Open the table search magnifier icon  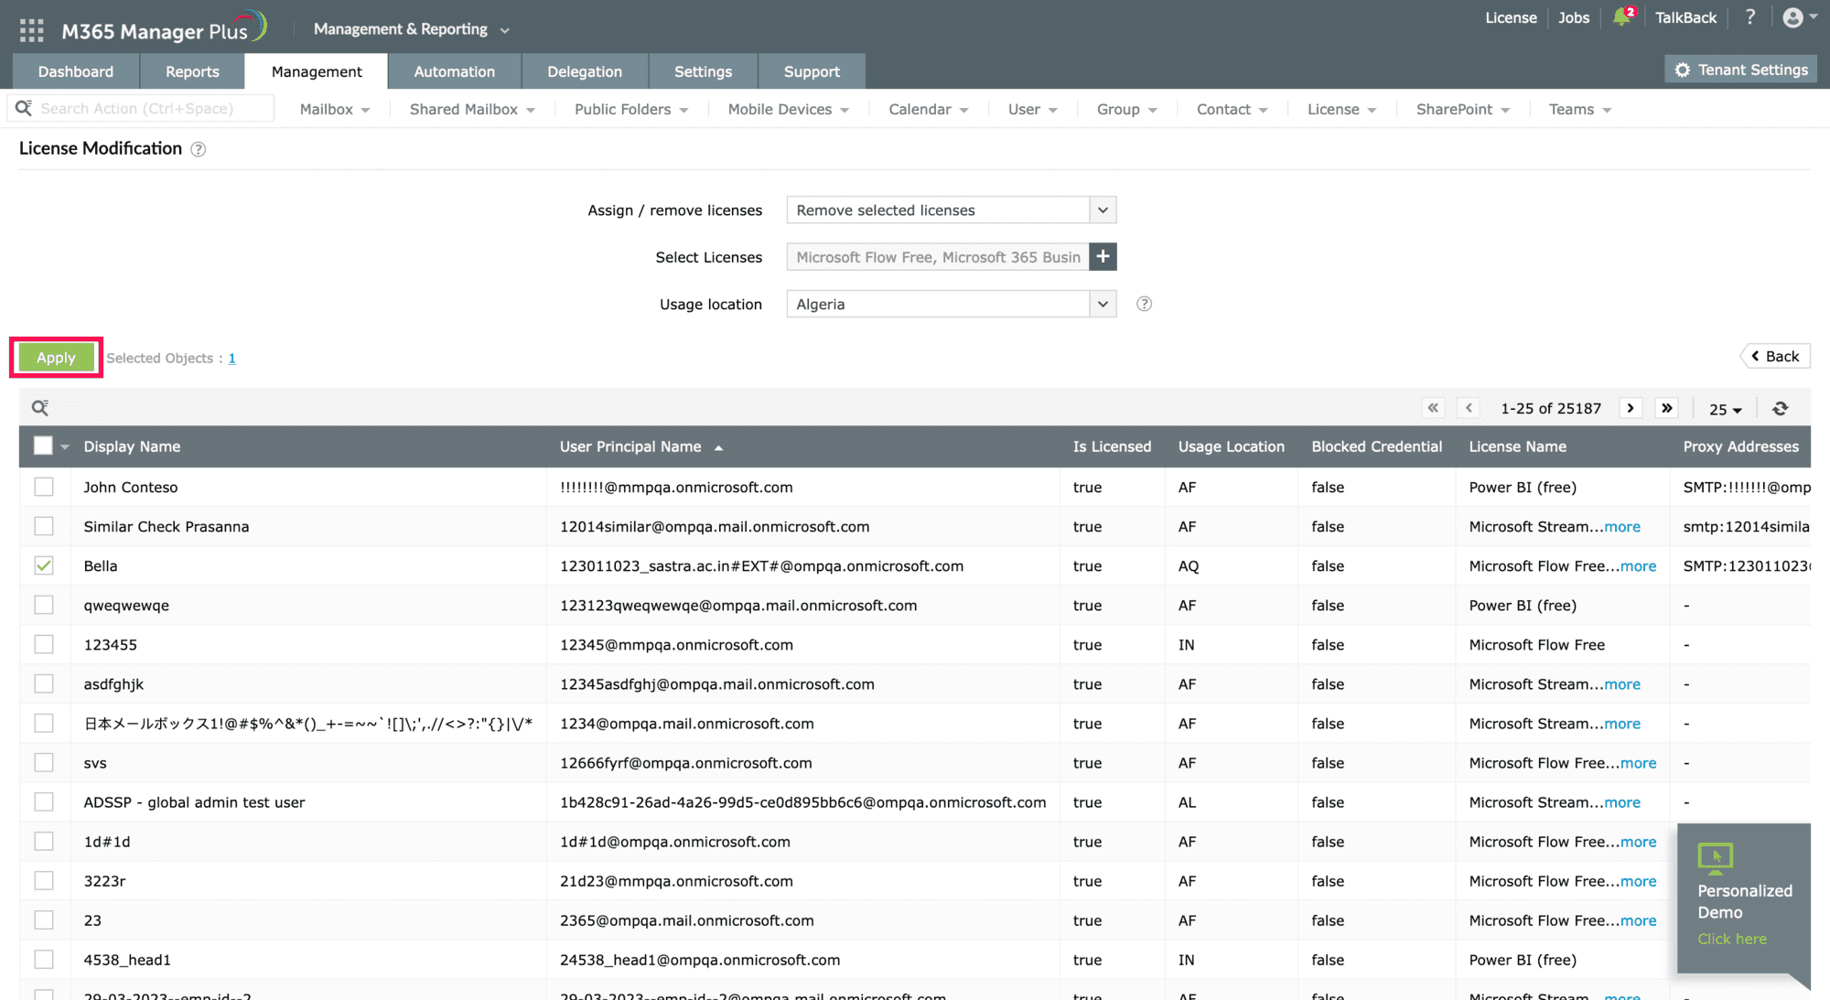[40, 408]
